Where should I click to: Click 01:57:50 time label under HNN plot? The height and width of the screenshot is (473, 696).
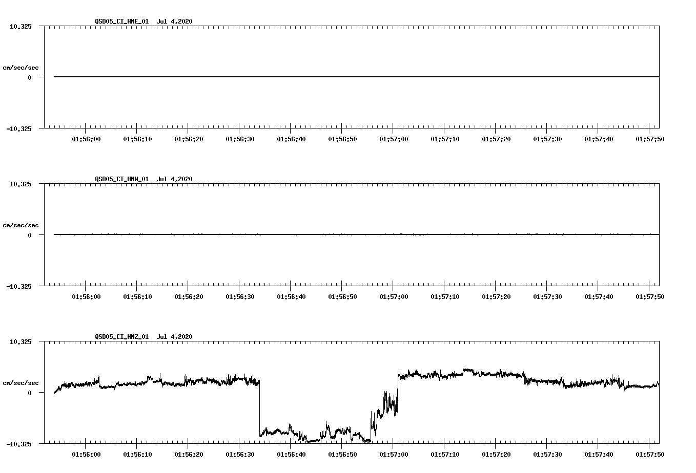(x=650, y=297)
